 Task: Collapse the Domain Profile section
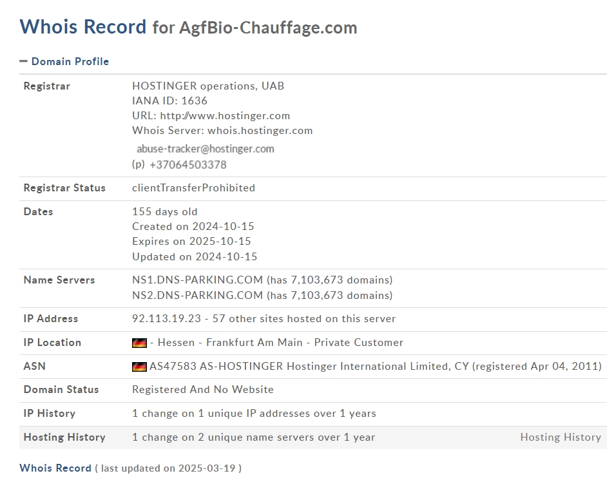point(64,62)
